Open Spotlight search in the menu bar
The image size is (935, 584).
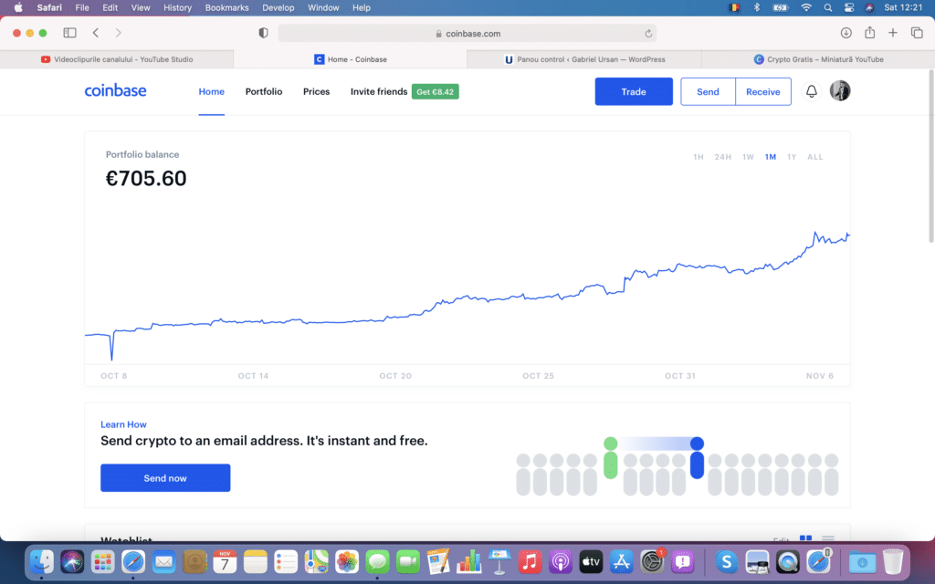point(827,7)
